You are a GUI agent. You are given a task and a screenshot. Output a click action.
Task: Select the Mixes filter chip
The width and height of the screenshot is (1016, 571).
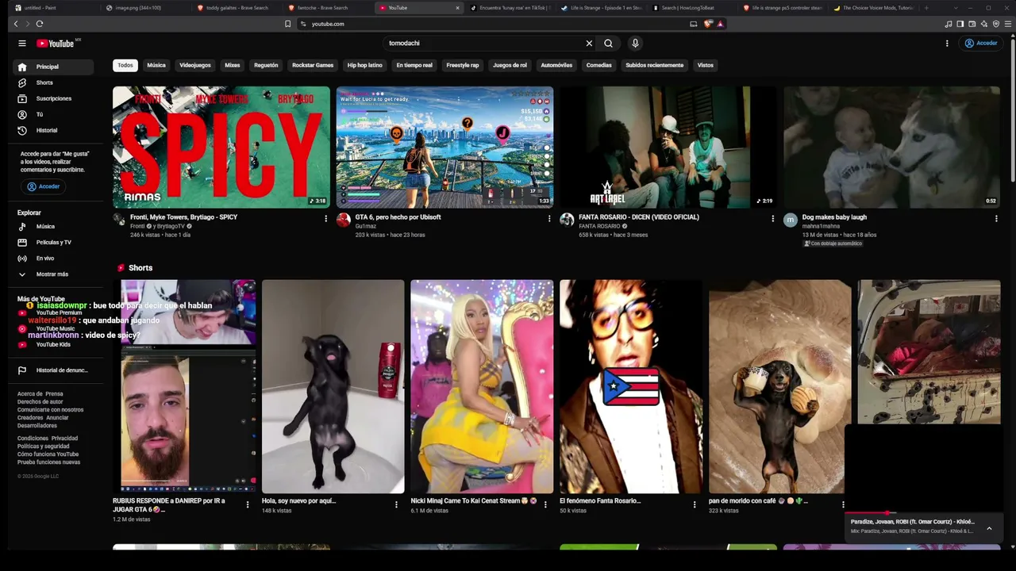tap(233, 65)
